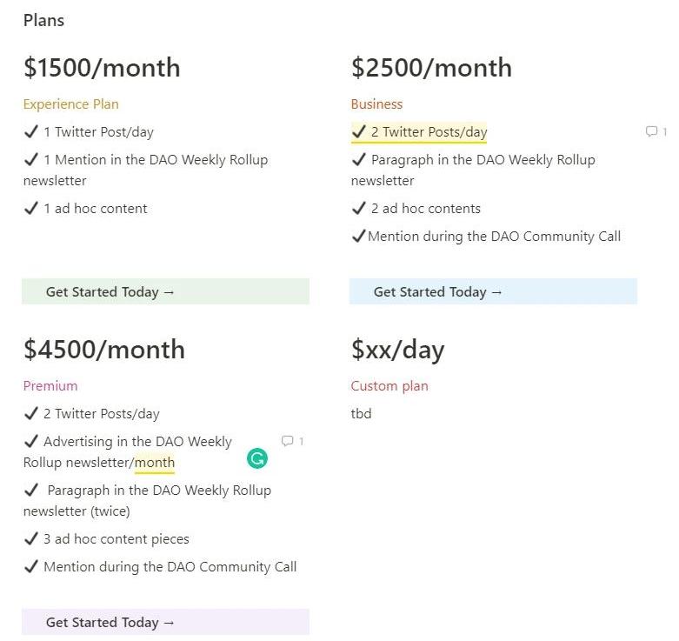Click checkmark beside 2 ad hoc contents
This screenshot has height=641, width=679.
pos(359,209)
